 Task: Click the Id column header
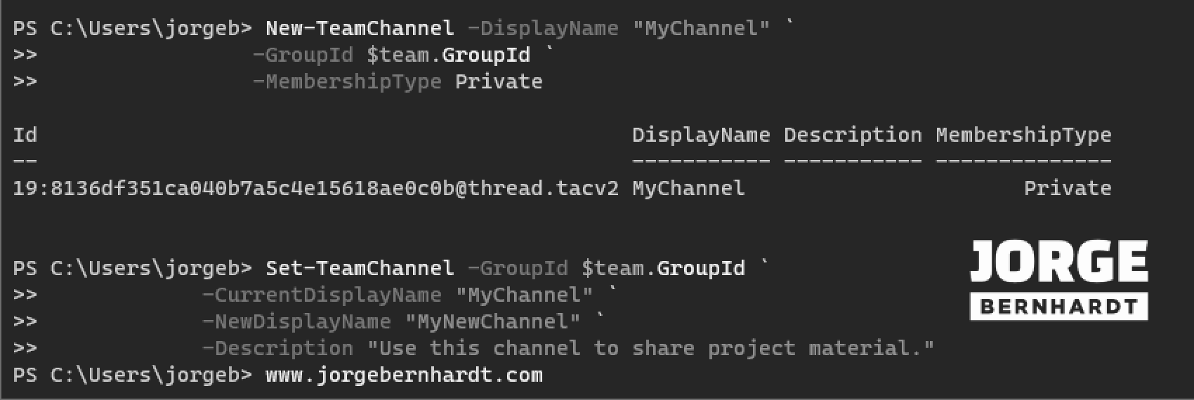coord(25,135)
